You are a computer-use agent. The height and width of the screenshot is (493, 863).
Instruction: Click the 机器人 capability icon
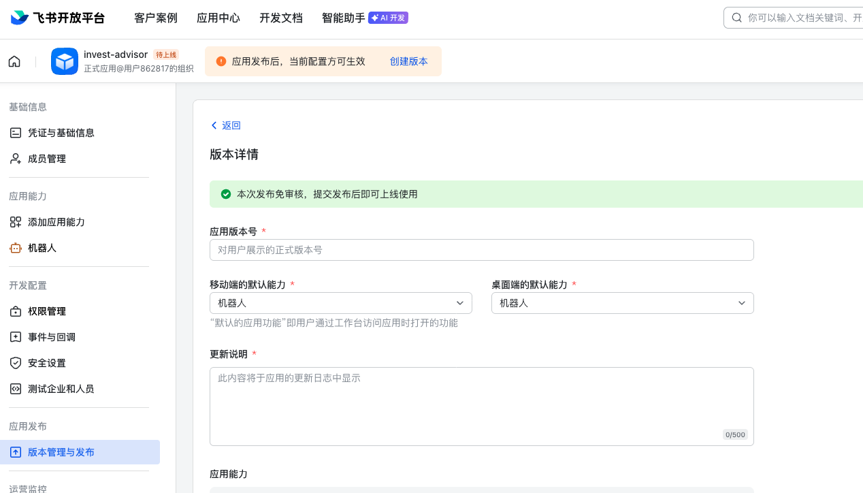point(15,248)
